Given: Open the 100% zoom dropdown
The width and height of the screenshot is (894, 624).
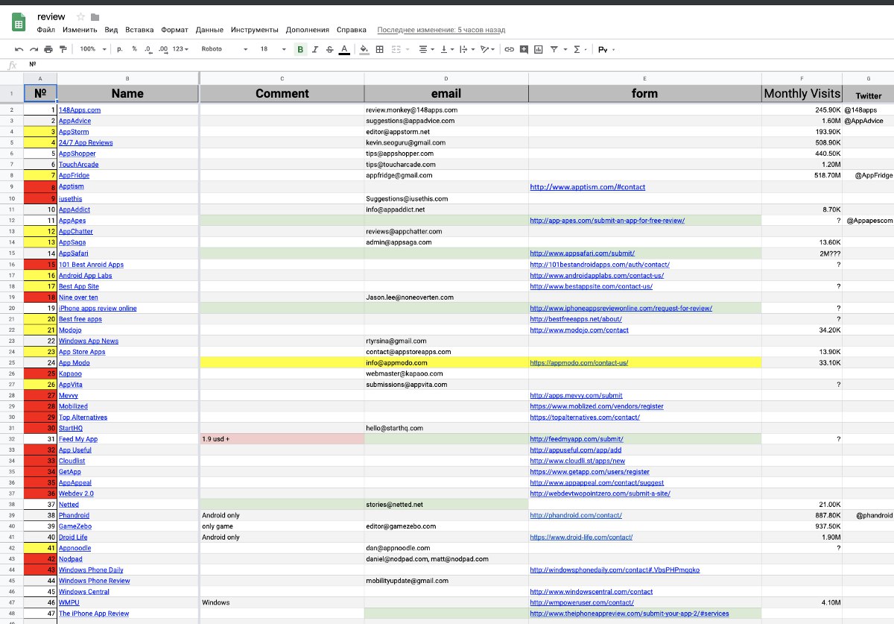Looking at the screenshot, I should (x=93, y=49).
